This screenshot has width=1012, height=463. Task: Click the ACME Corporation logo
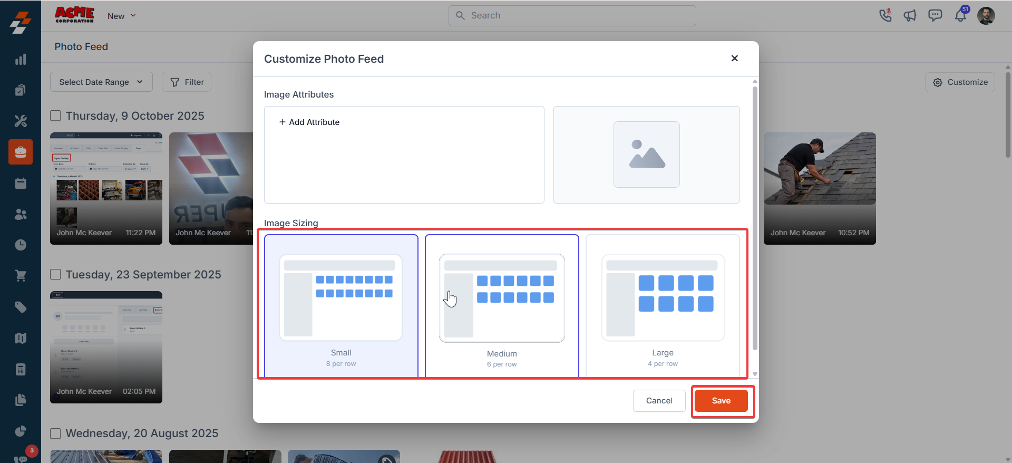[74, 15]
